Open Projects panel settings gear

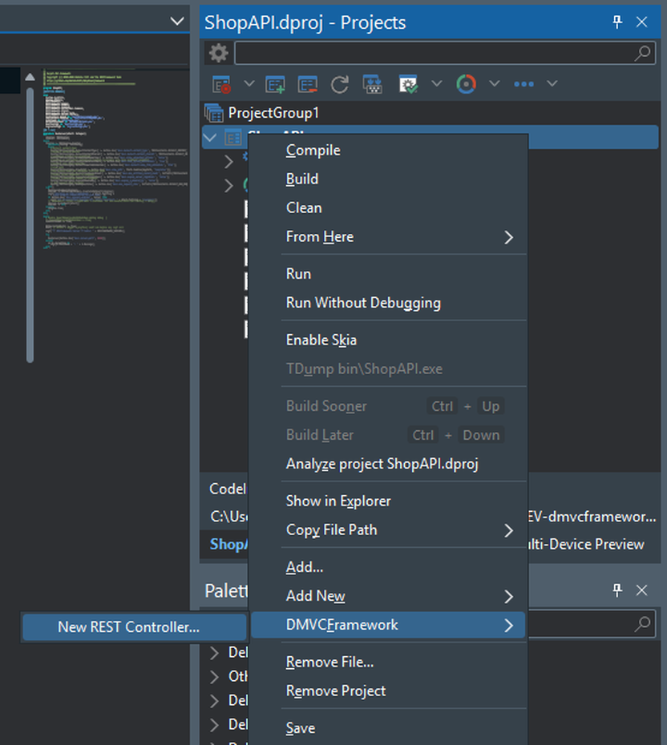pos(219,53)
